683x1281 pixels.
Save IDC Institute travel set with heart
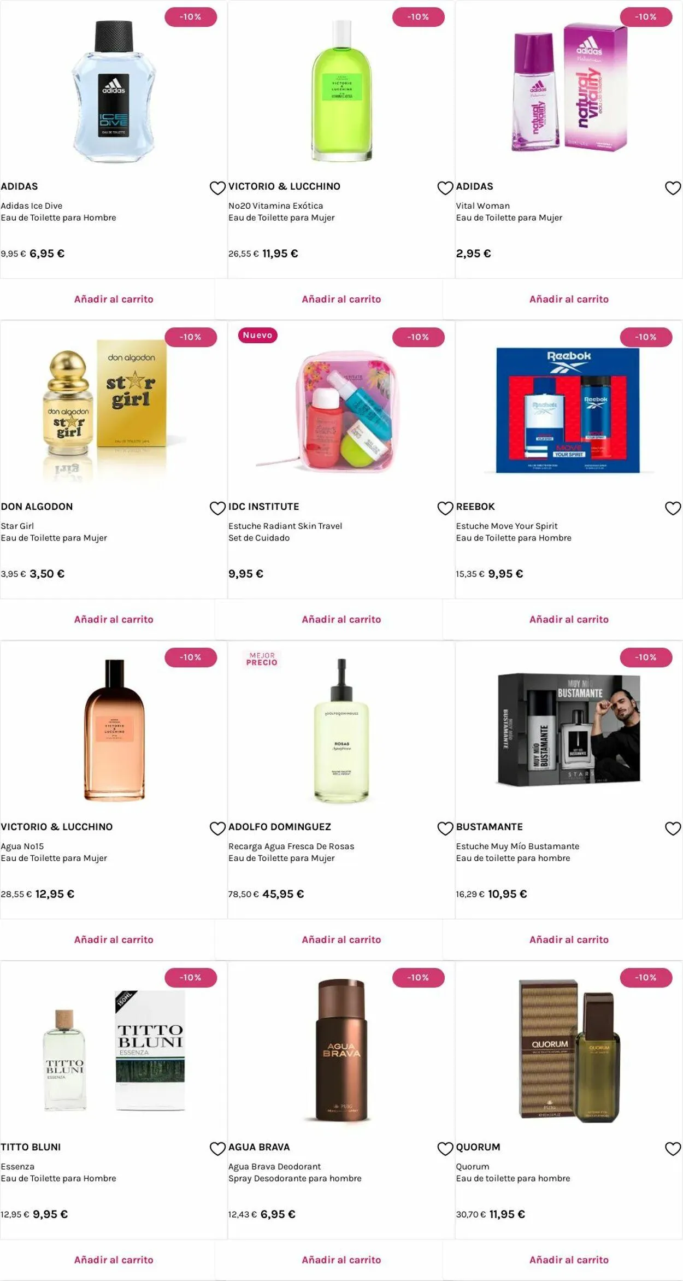tap(445, 508)
